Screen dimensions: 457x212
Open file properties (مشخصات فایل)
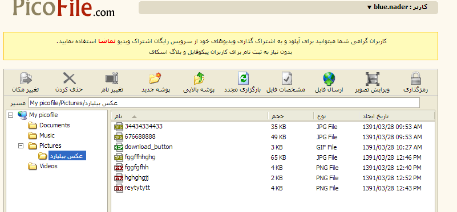286,78
